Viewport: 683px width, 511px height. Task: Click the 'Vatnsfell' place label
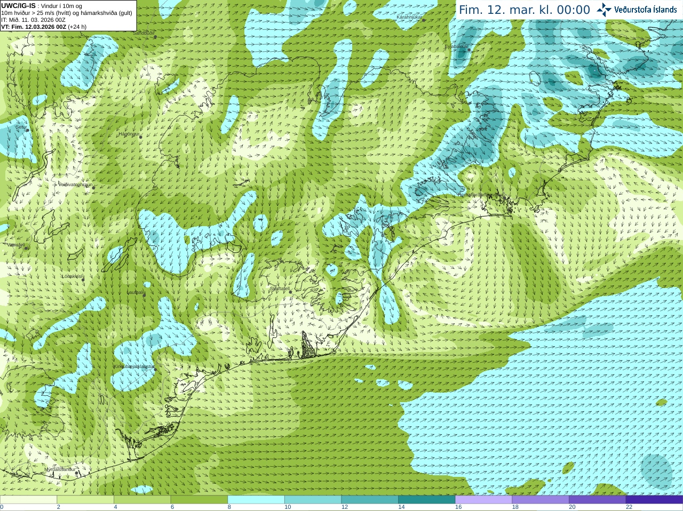16,245
